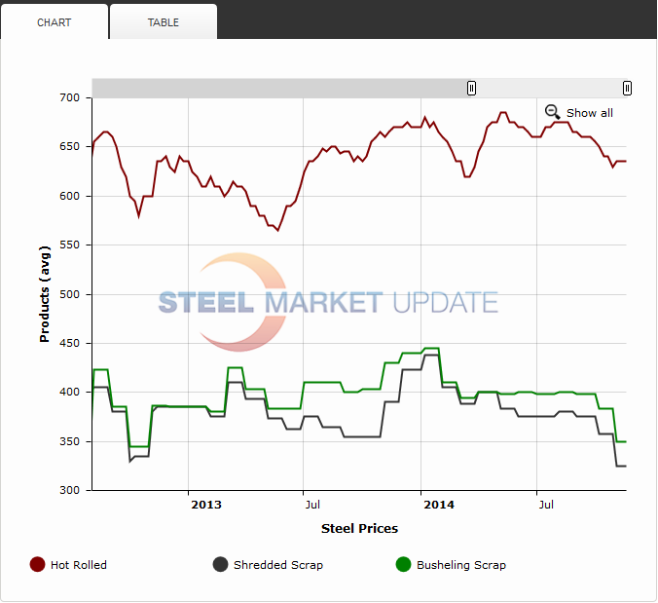Image resolution: width=658 pixels, height=603 pixels.
Task: Click the 550 value on the y-axis
Action: 71,245
